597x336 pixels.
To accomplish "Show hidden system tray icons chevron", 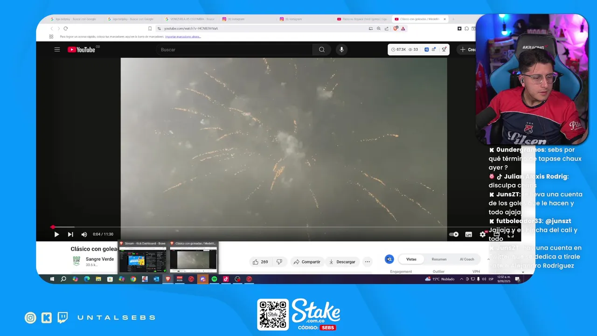I will tap(462, 279).
